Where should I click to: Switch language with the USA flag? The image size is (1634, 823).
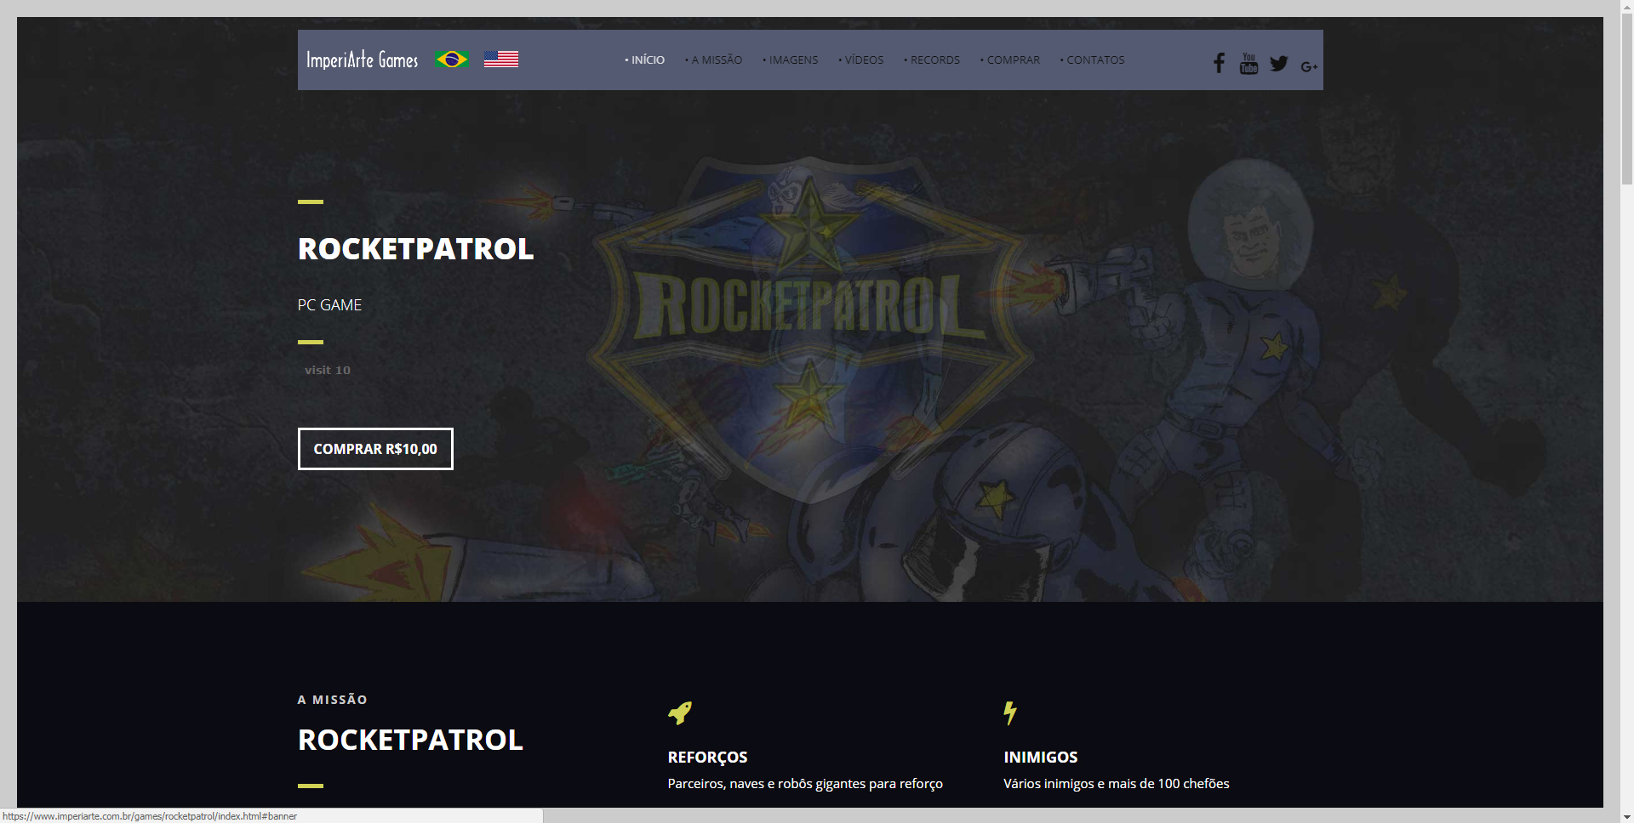pyautogui.click(x=501, y=60)
